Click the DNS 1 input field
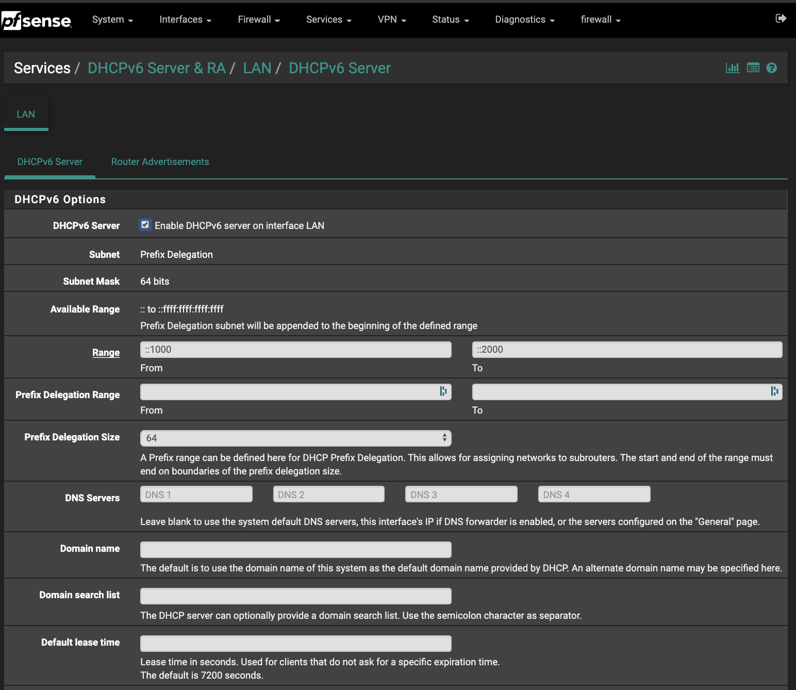Viewport: 796px width, 690px height. tap(196, 495)
